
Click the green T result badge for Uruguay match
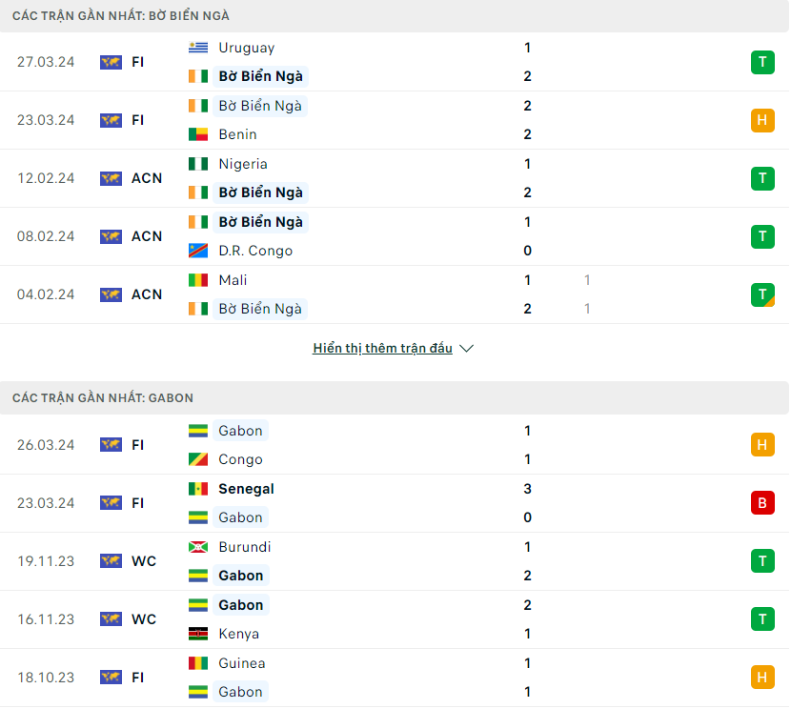pos(762,62)
